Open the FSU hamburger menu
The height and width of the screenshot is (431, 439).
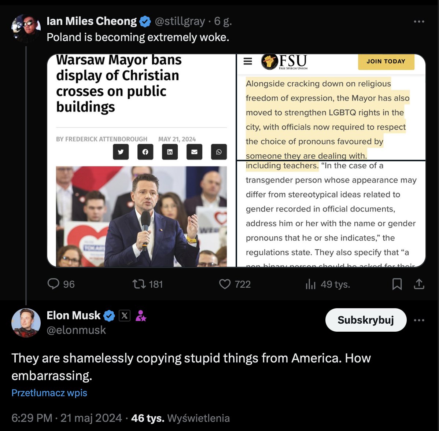pos(248,61)
